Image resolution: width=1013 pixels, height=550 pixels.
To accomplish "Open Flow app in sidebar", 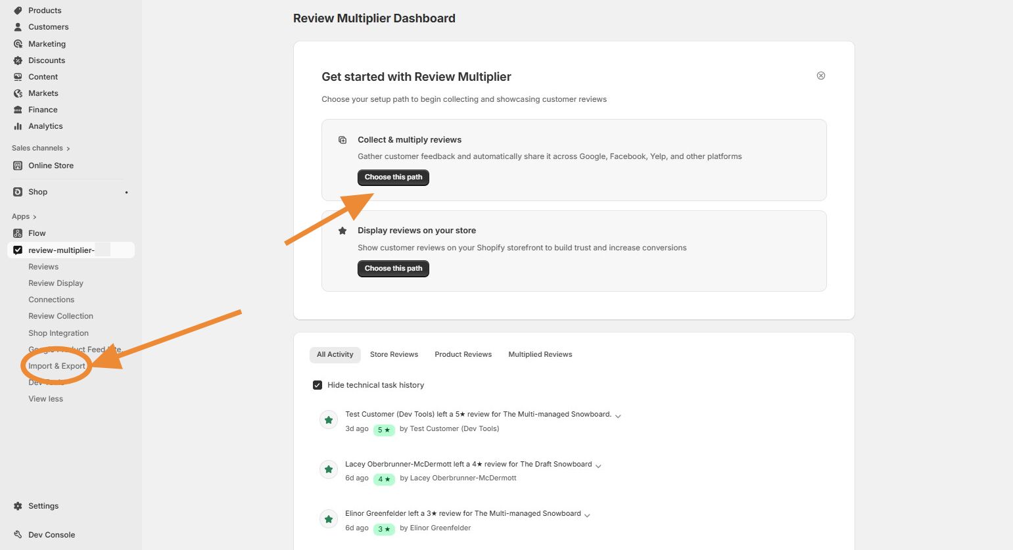I will [x=37, y=233].
